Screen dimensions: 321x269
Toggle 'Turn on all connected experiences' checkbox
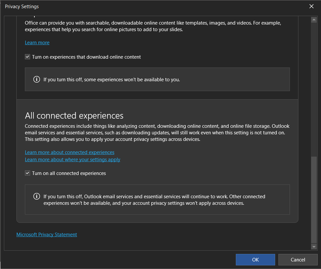28,173
